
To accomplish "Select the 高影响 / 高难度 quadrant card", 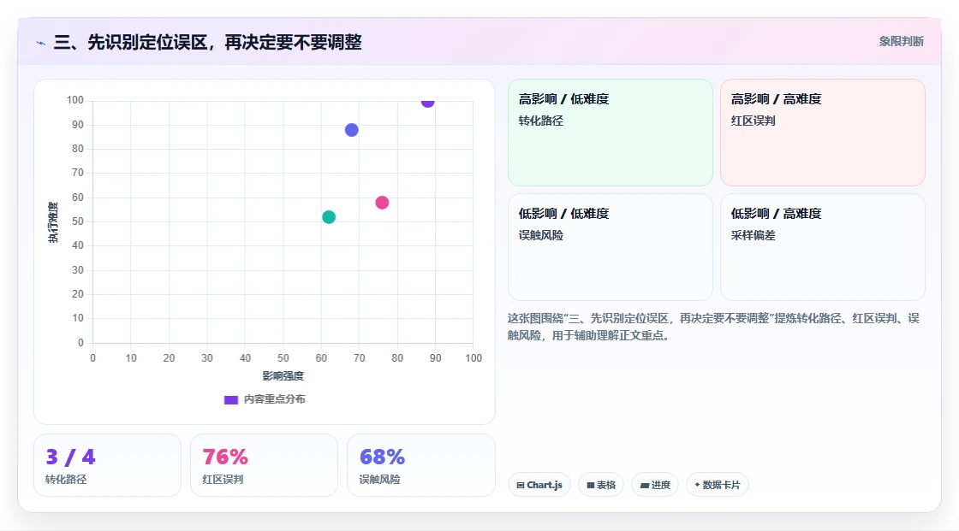I will pyautogui.click(x=823, y=133).
